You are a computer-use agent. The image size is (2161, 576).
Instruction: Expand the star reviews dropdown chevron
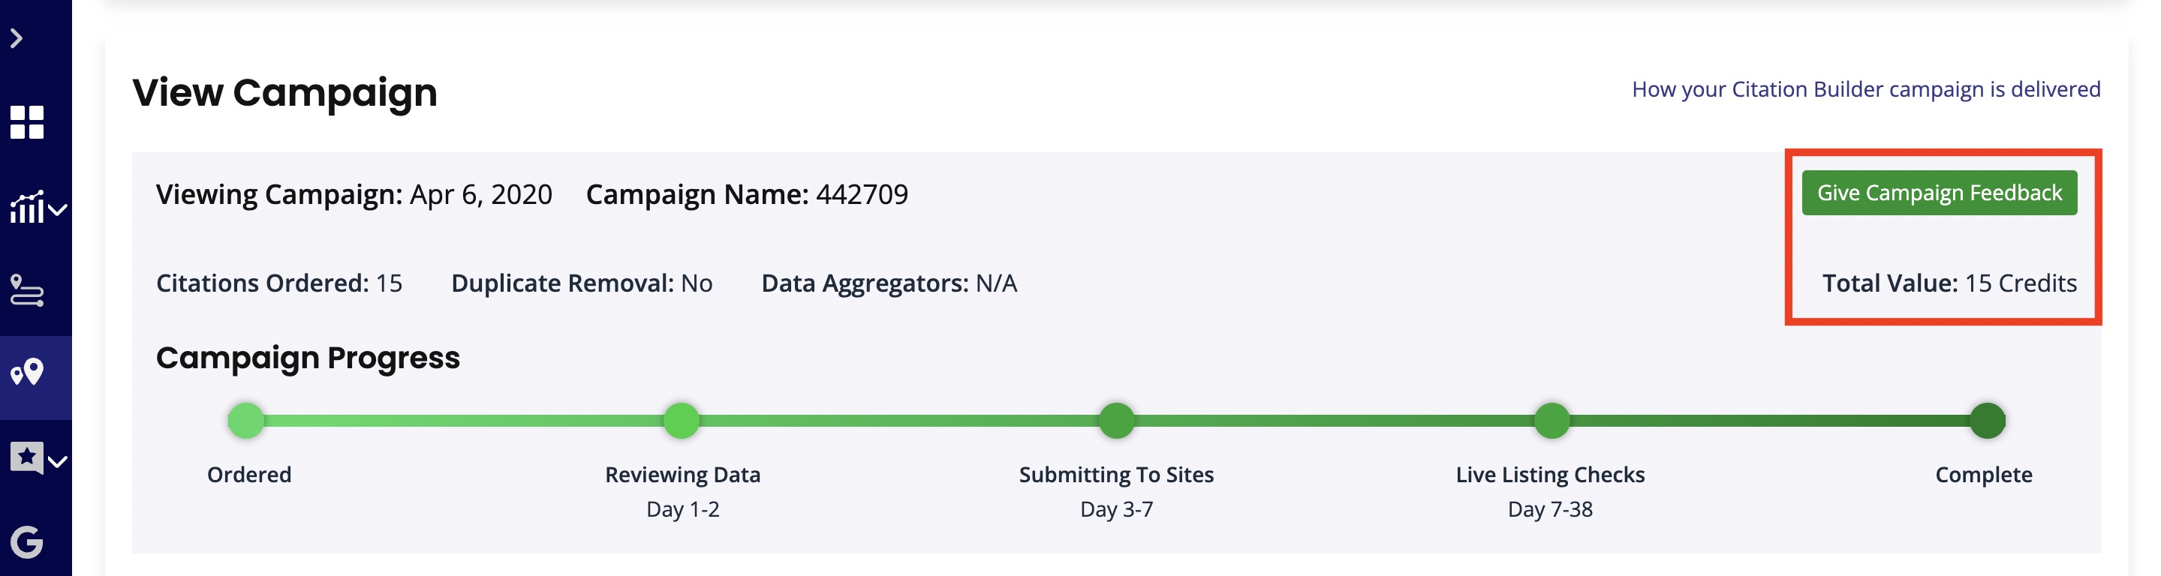(57, 461)
